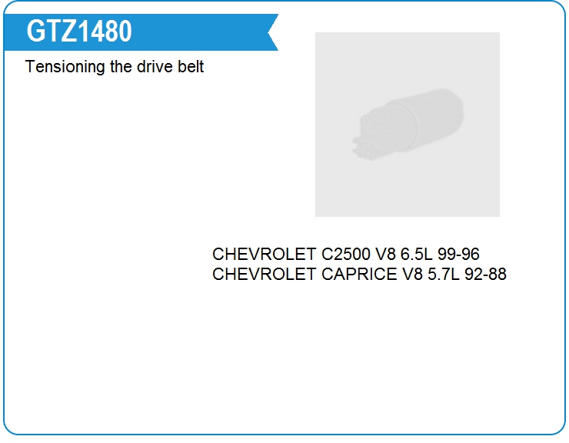Click the first 'CHEVROLET' in the vehicle list

point(265,254)
